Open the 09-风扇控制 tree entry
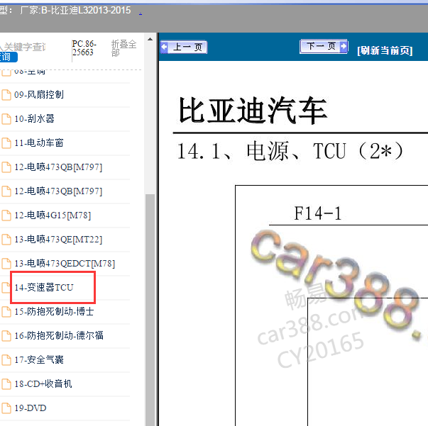This screenshot has height=426, width=428. point(39,94)
